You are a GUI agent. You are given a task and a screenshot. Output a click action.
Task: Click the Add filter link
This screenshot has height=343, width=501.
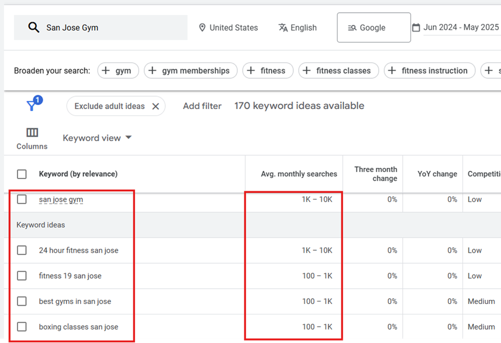click(x=202, y=106)
